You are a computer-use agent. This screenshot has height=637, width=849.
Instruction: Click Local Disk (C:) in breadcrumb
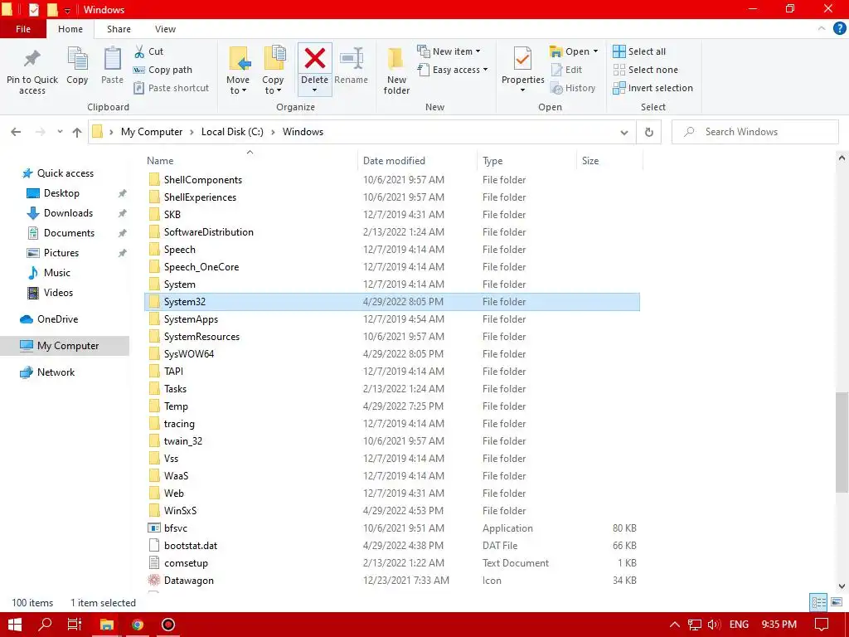point(232,132)
